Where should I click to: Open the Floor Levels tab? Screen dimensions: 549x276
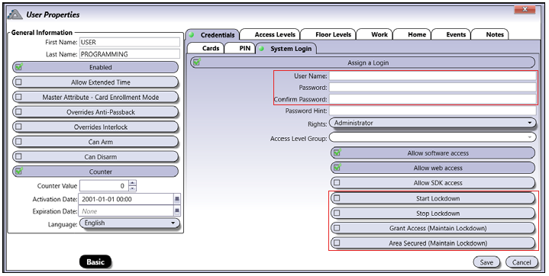[328, 34]
